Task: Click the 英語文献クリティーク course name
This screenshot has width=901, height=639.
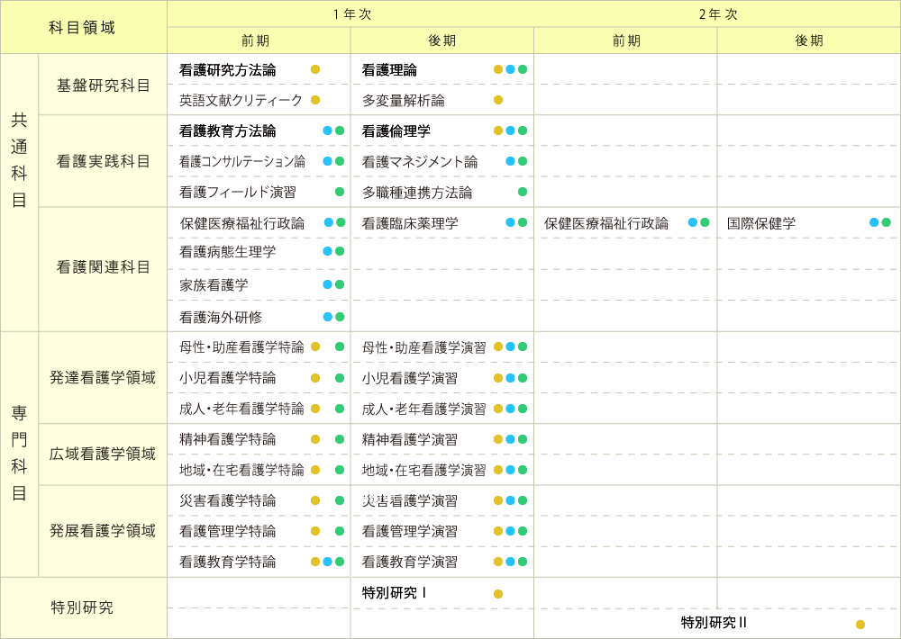Action: (241, 100)
